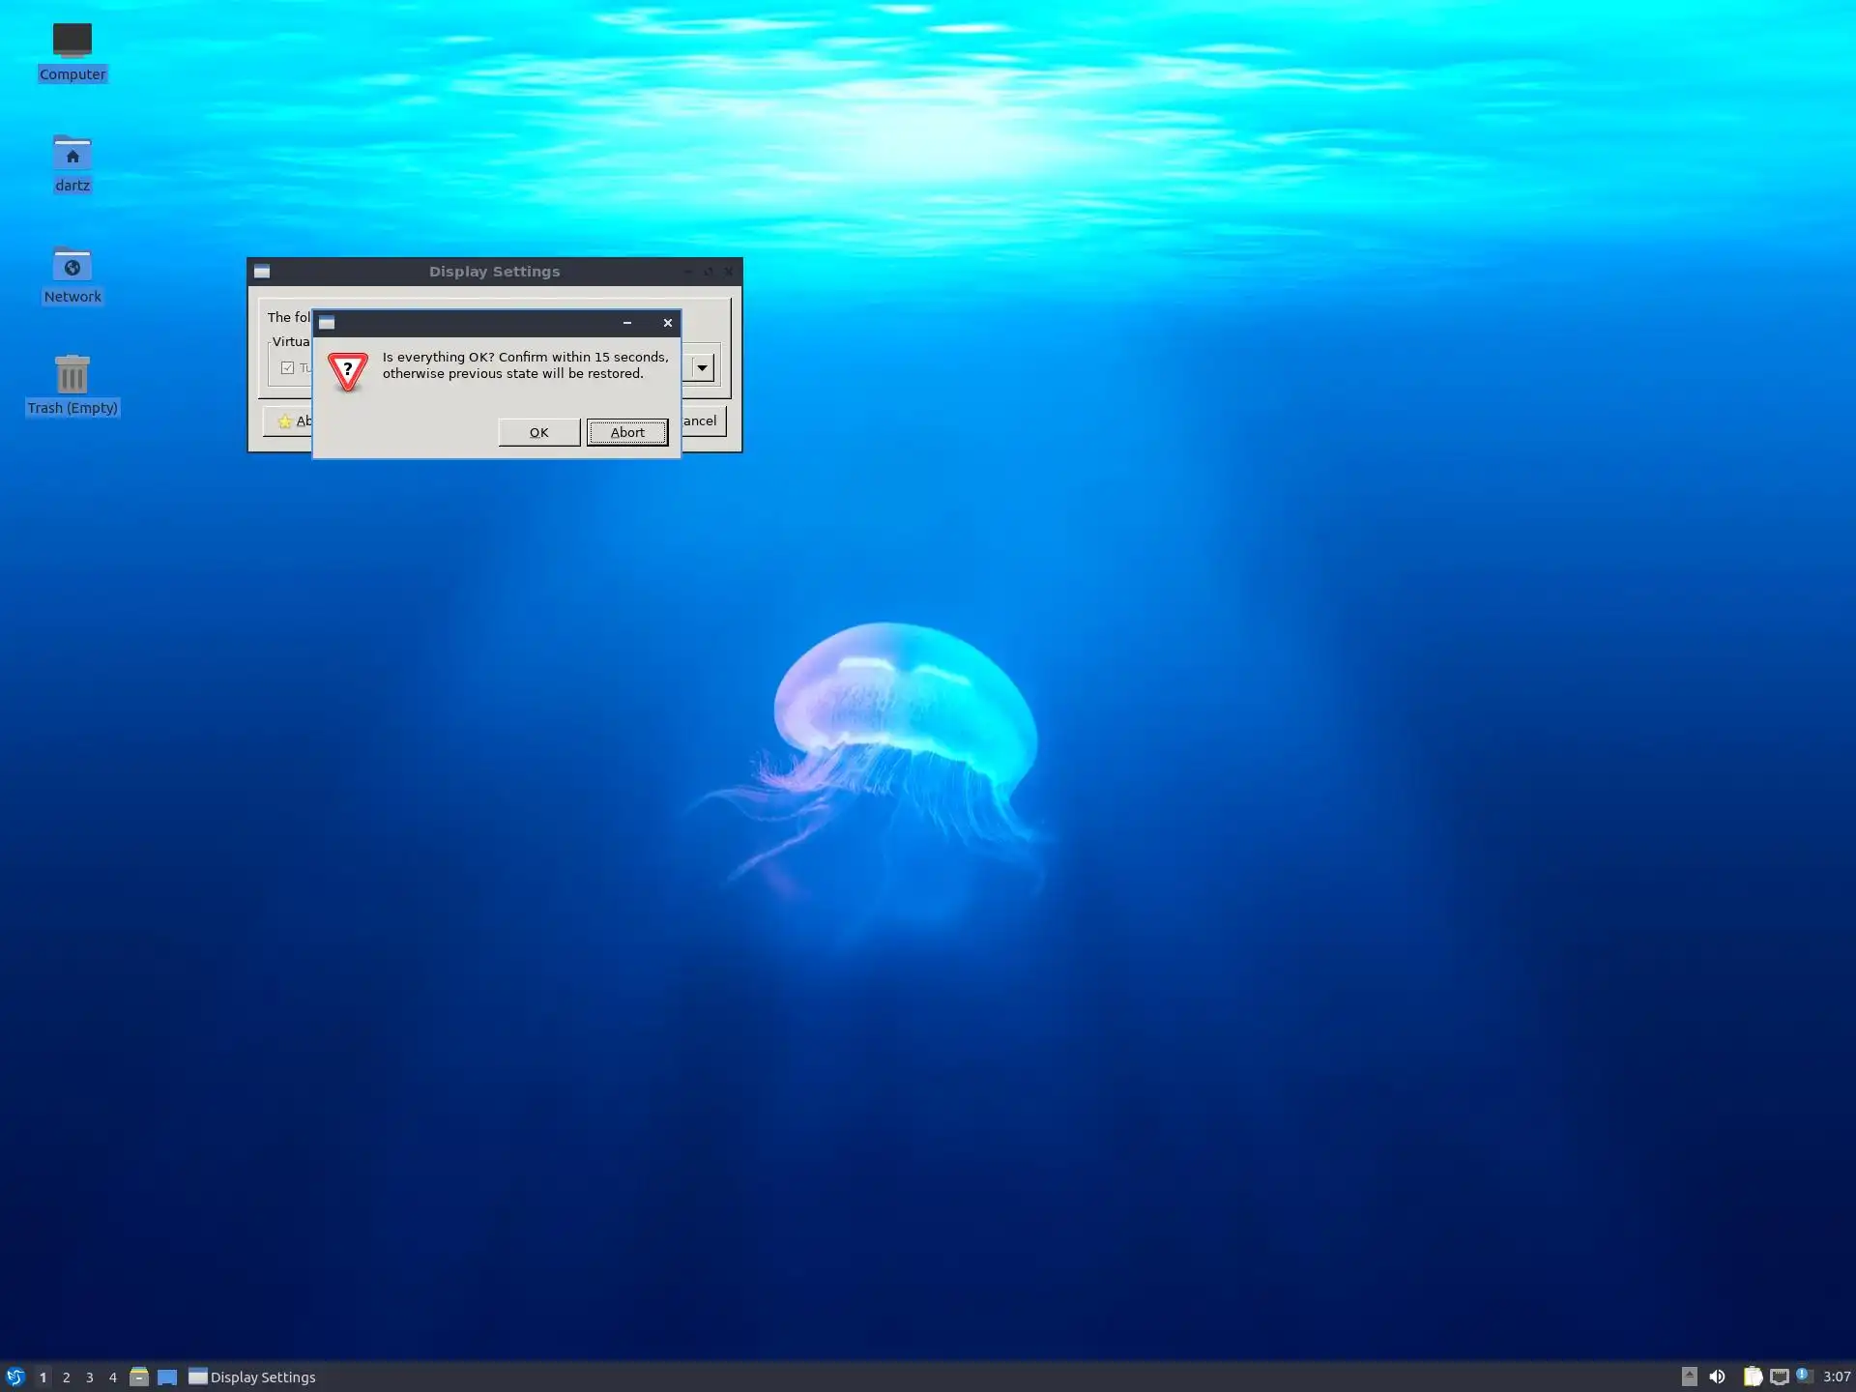Viewport: 1856px width, 1392px height.
Task: Select the dartz home folder icon
Action: [x=72, y=153]
